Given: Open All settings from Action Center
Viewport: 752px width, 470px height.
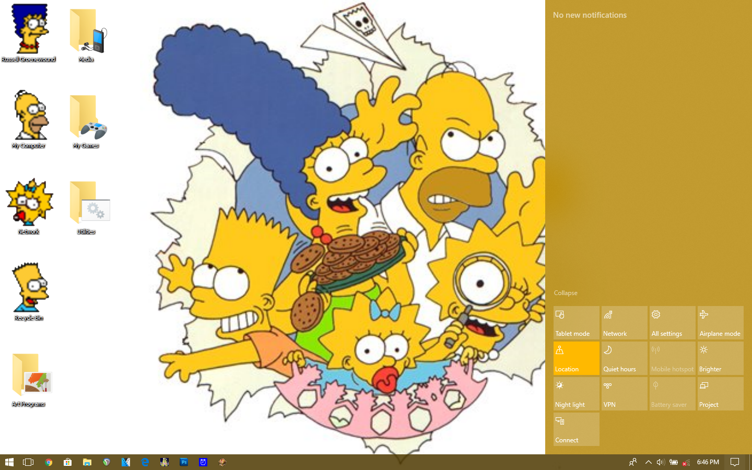Looking at the screenshot, I should coord(672,322).
